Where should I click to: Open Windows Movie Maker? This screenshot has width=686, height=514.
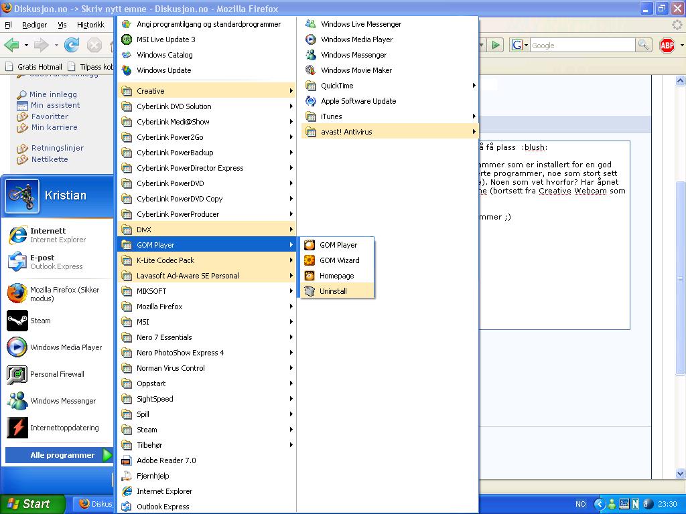(x=389, y=70)
